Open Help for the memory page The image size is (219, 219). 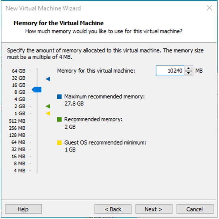pos(23,209)
